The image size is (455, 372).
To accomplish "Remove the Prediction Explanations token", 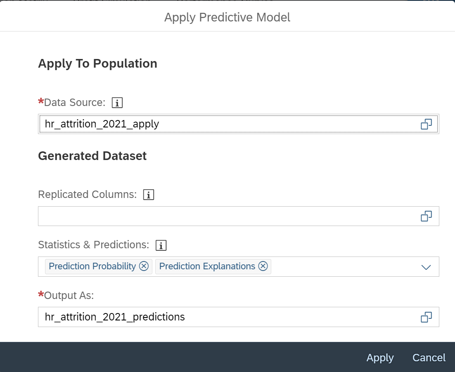I will click(x=263, y=266).
